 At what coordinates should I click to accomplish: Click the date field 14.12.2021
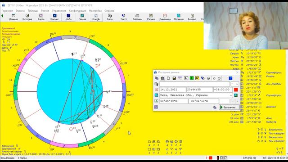coord(172,90)
